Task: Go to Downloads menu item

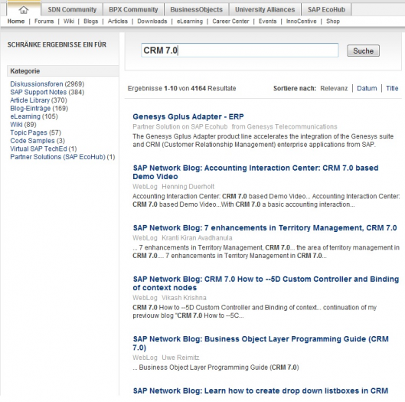Action: (152, 21)
